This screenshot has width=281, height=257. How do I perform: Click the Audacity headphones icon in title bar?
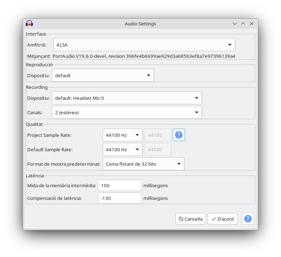(29, 24)
